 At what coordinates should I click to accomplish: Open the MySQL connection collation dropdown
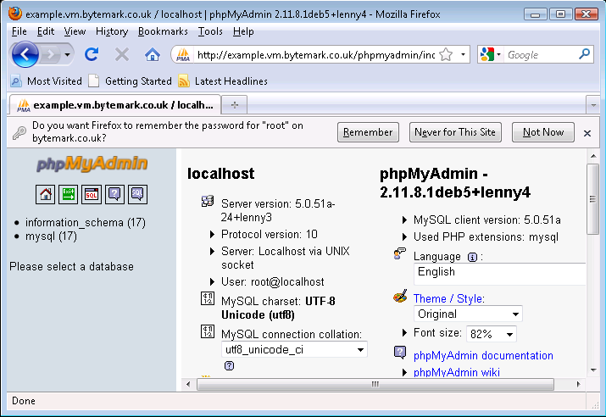click(x=294, y=349)
